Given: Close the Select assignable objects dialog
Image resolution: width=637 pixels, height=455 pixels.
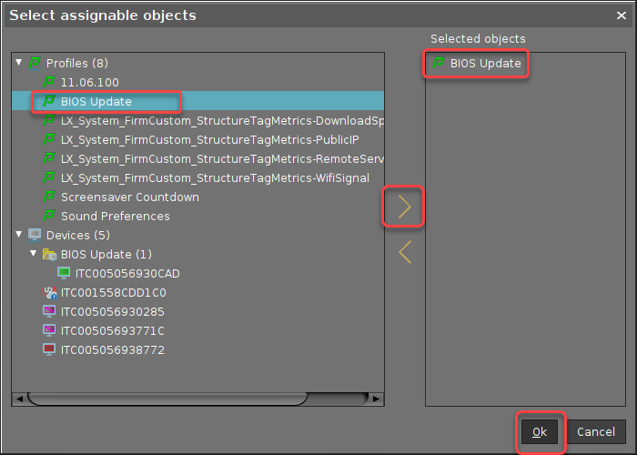Looking at the screenshot, I should pyautogui.click(x=621, y=15).
